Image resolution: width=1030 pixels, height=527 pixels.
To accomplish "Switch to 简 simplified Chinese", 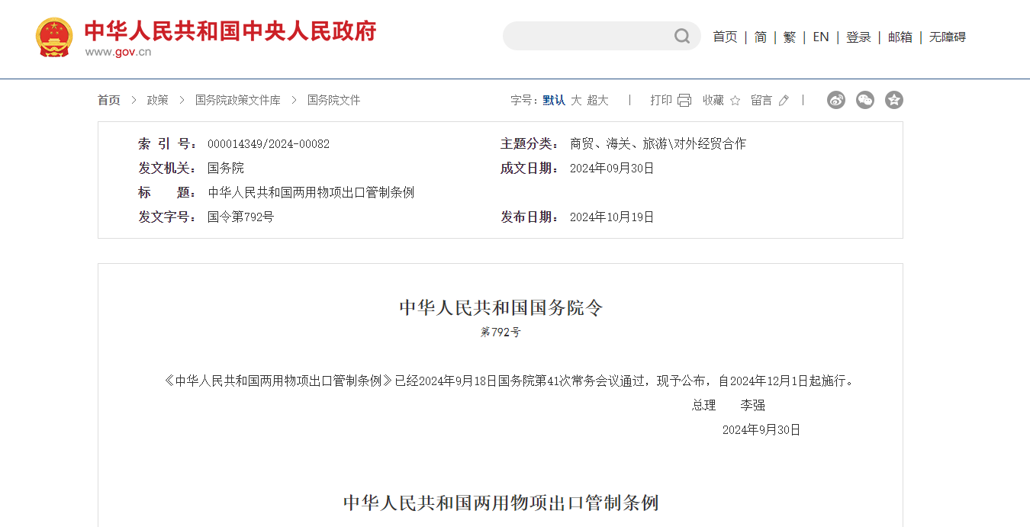I will click(x=761, y=37).
